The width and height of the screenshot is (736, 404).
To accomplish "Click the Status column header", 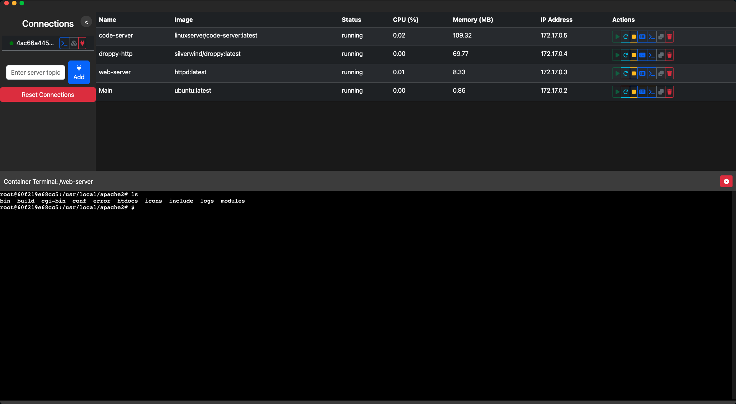I will (351, 20).
